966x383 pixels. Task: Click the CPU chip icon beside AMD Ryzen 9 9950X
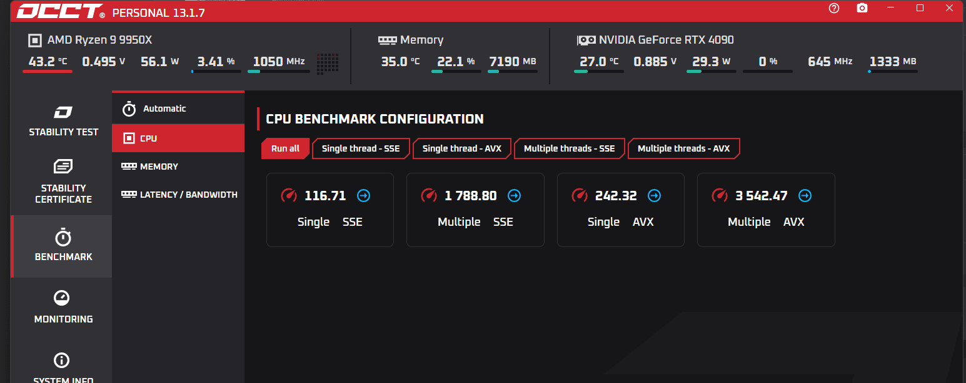point(35,41)
